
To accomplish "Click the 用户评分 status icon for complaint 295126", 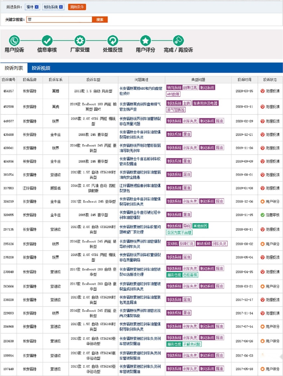I will tap(262, 244).
